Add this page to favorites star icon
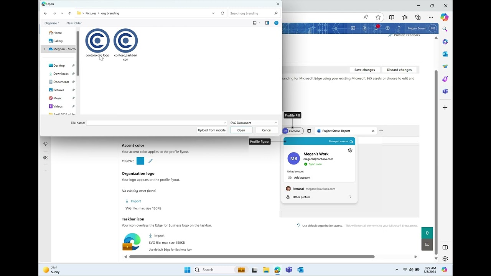This screenshot has width=491, height=276. pos(378,17)
